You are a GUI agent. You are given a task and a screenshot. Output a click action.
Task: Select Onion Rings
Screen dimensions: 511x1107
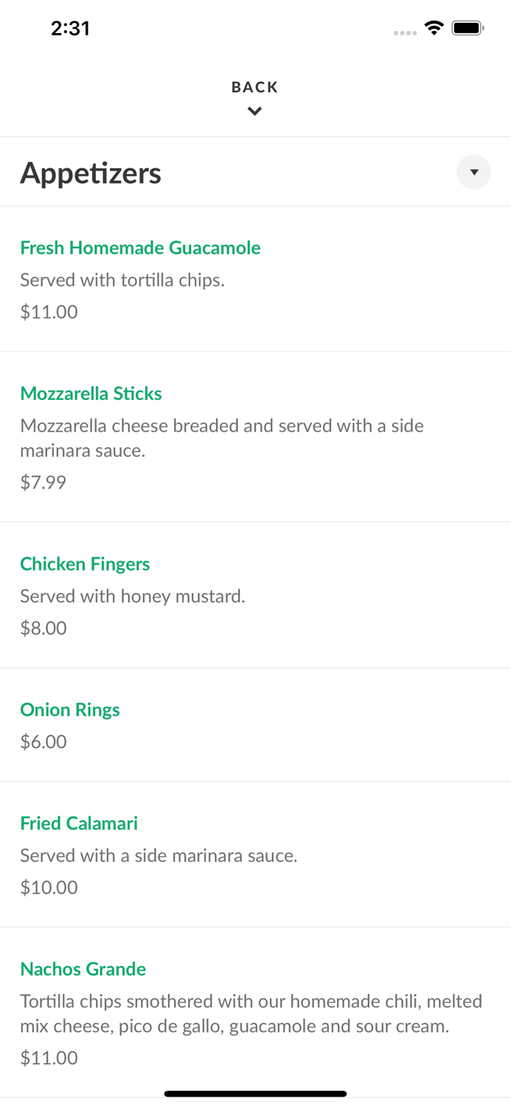[x=70, y=709]
